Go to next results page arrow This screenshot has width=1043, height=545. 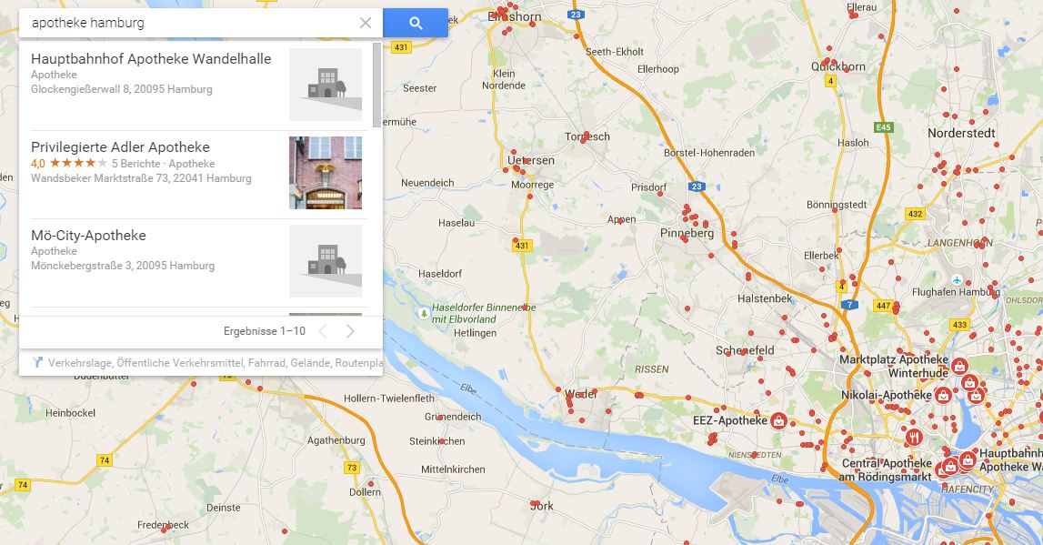pos(350,331)
